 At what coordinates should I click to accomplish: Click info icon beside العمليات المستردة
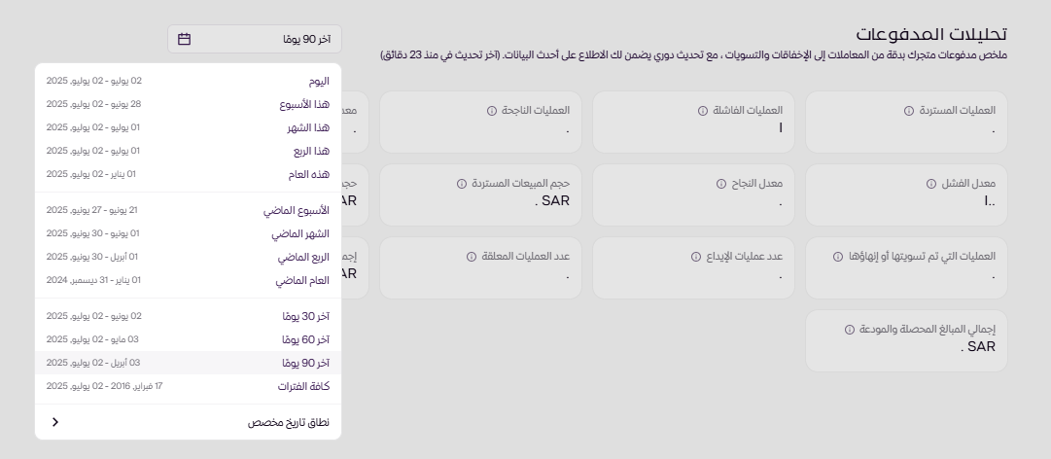908,111
